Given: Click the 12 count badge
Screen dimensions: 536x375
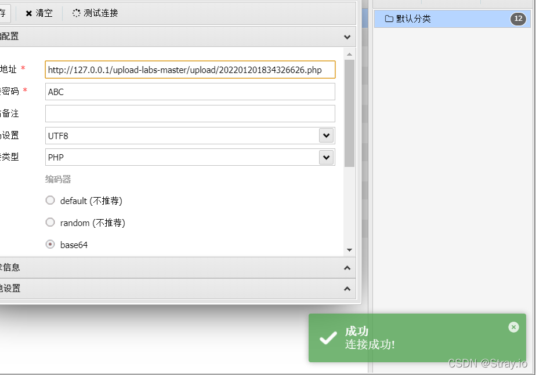Looking at the screenshot, I should 518,19.
